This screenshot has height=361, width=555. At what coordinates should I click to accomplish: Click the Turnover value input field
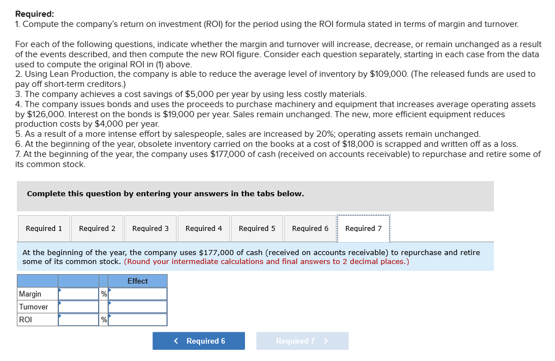(78, 306)
